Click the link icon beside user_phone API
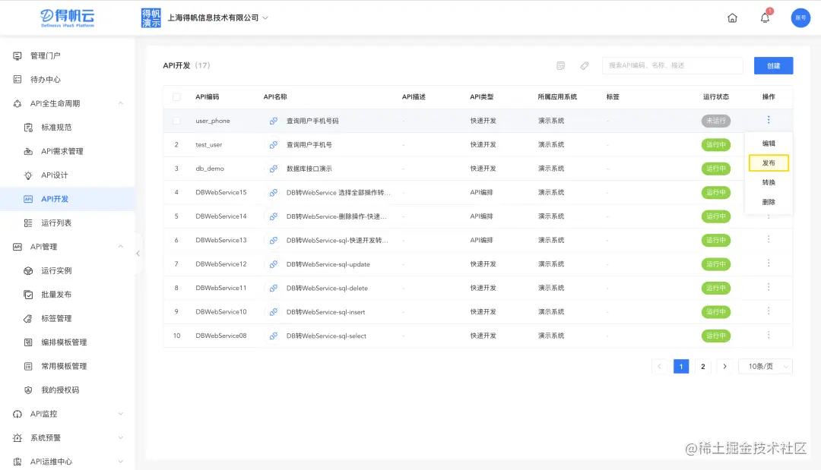821x470 pixels. pos(274,120)
